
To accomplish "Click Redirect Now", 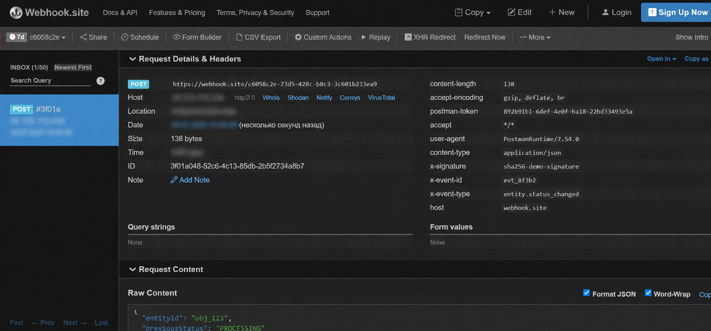I will 485,38.
